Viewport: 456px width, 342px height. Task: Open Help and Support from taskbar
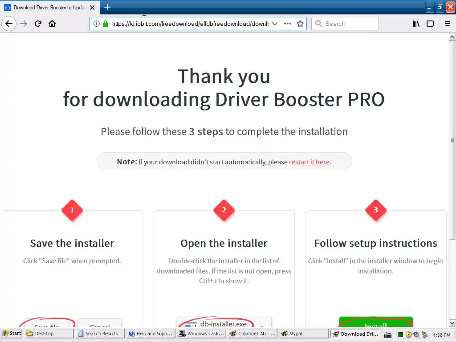pos(151,334)
